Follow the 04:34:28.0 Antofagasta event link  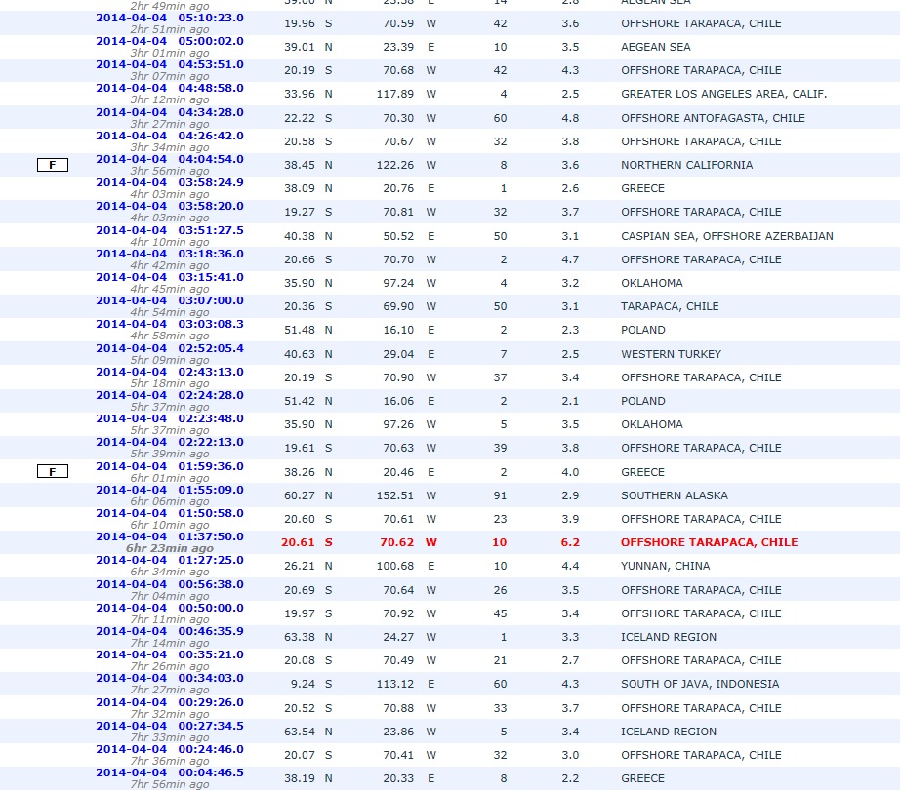point(170,112)
